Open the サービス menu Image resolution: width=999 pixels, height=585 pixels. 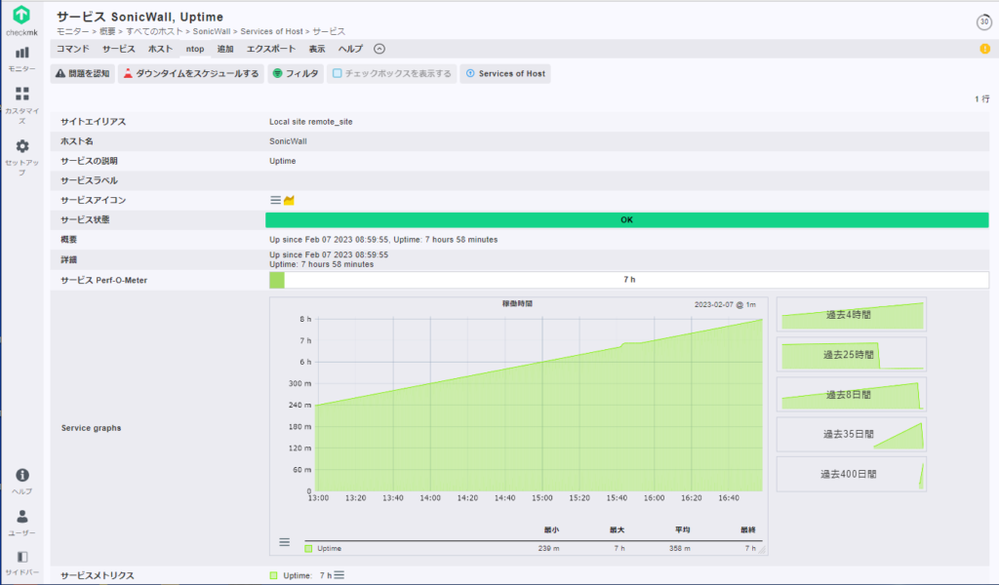(118, 49)
